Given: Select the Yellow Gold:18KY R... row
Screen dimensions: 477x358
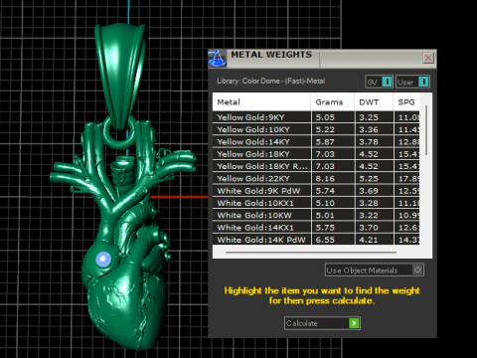Looking at the screenshot, I should 316,166.
